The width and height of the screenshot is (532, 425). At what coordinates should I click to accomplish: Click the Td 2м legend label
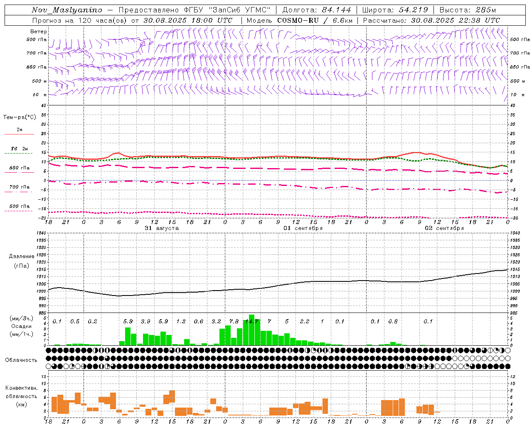20,149
